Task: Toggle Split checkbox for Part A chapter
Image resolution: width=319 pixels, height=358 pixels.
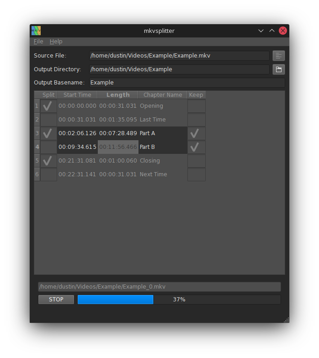Action: [48, 133]
